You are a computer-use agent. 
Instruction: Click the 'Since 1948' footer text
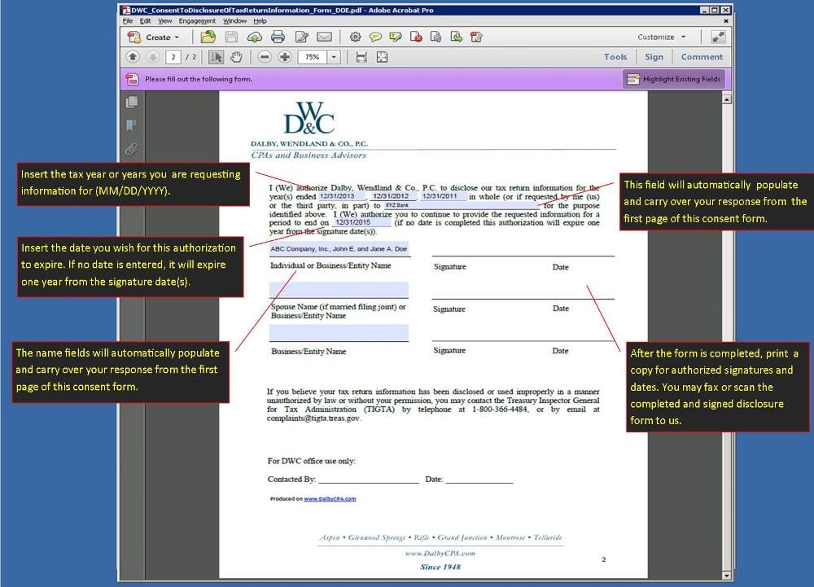coord(440,567)
